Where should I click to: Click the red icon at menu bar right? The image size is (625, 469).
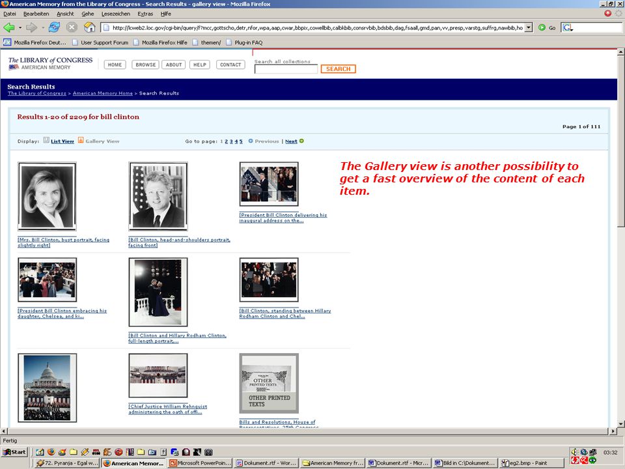click(607, 13)
